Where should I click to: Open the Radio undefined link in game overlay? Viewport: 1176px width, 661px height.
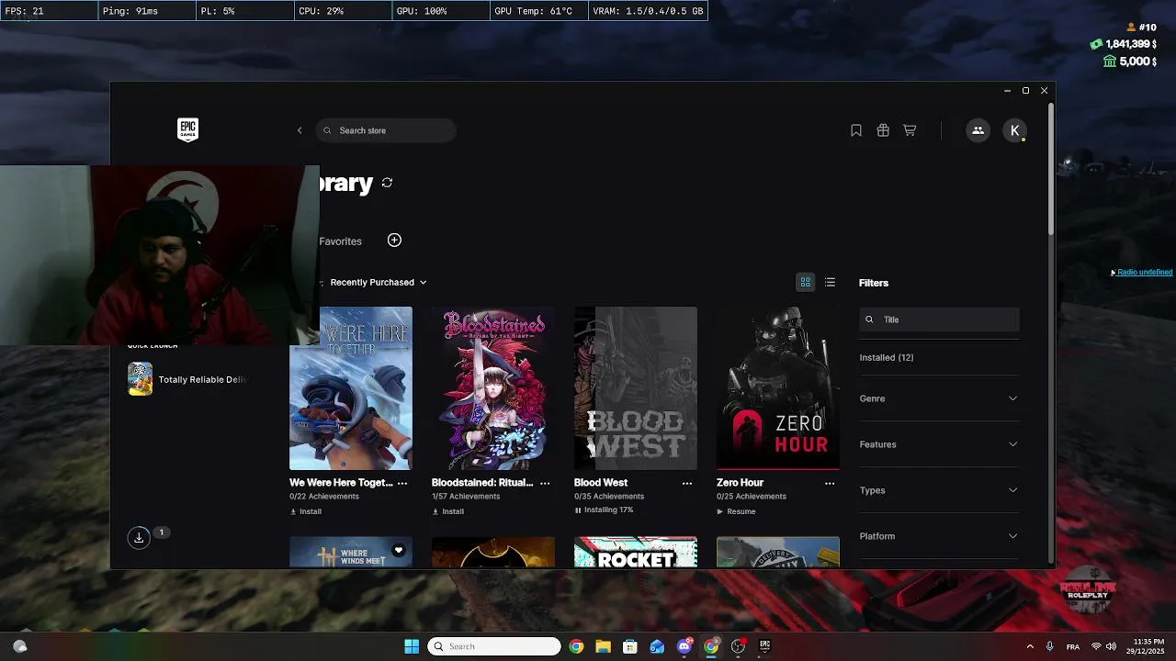pos(1144,273)
